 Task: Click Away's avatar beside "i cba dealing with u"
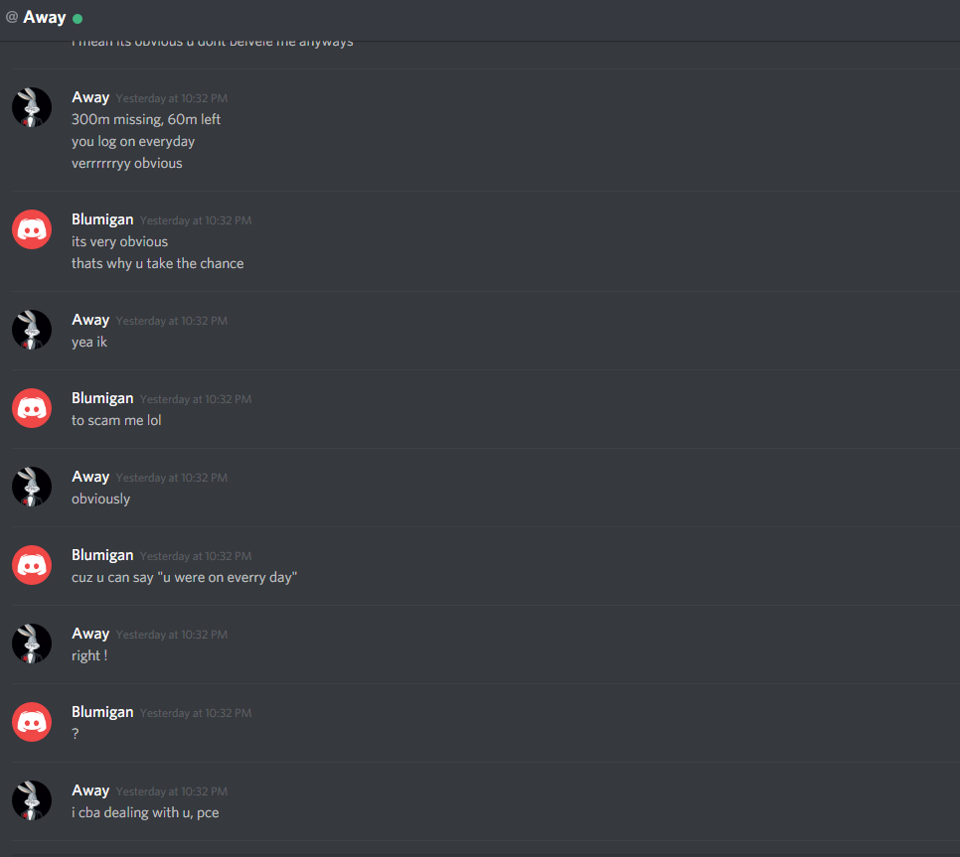tap(32, 800)
